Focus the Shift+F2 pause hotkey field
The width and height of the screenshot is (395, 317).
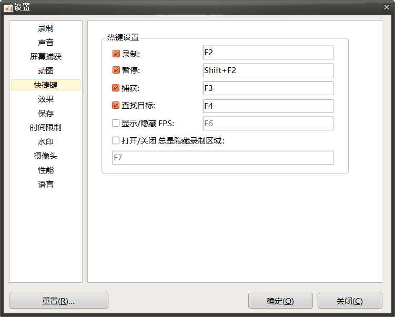[268, 70]
